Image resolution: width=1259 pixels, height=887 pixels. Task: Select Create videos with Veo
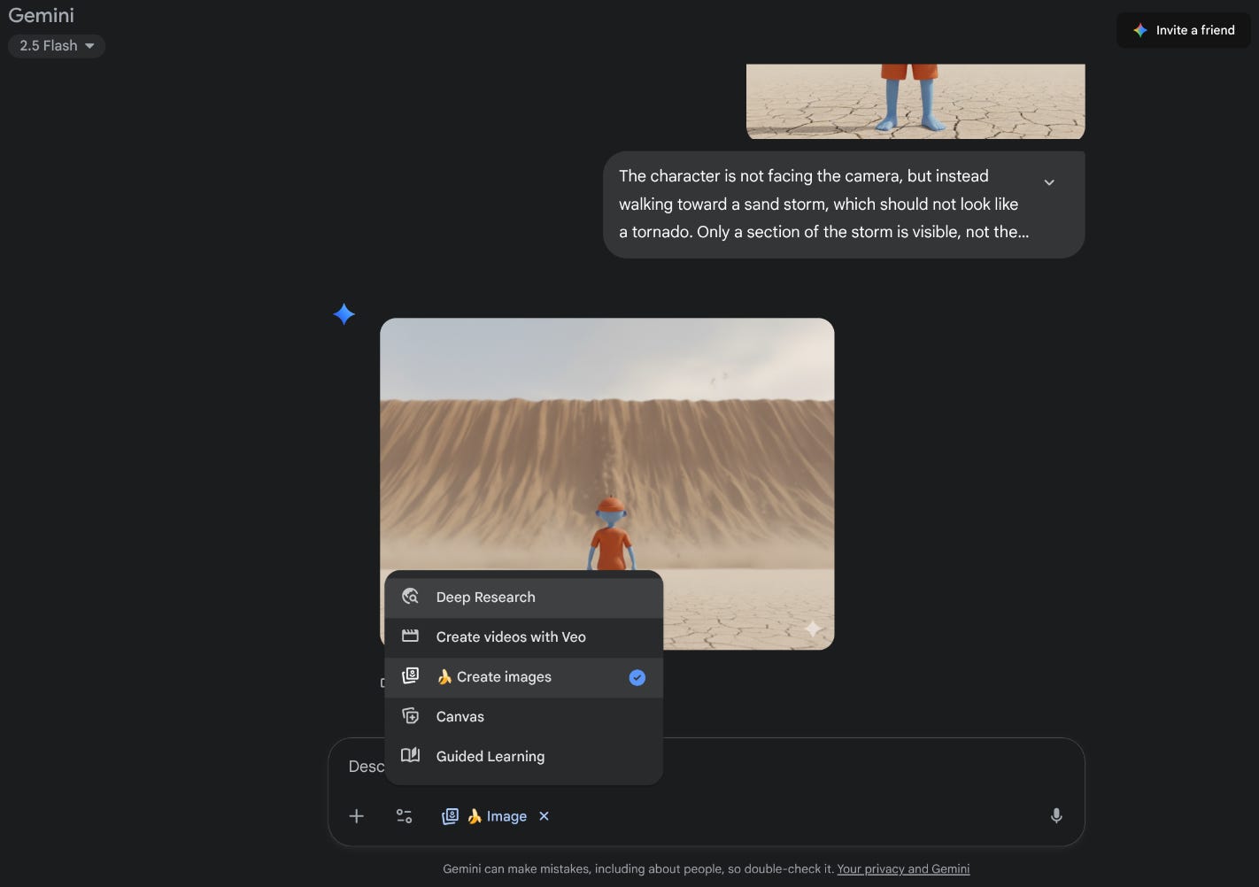[x=524, y=637]
